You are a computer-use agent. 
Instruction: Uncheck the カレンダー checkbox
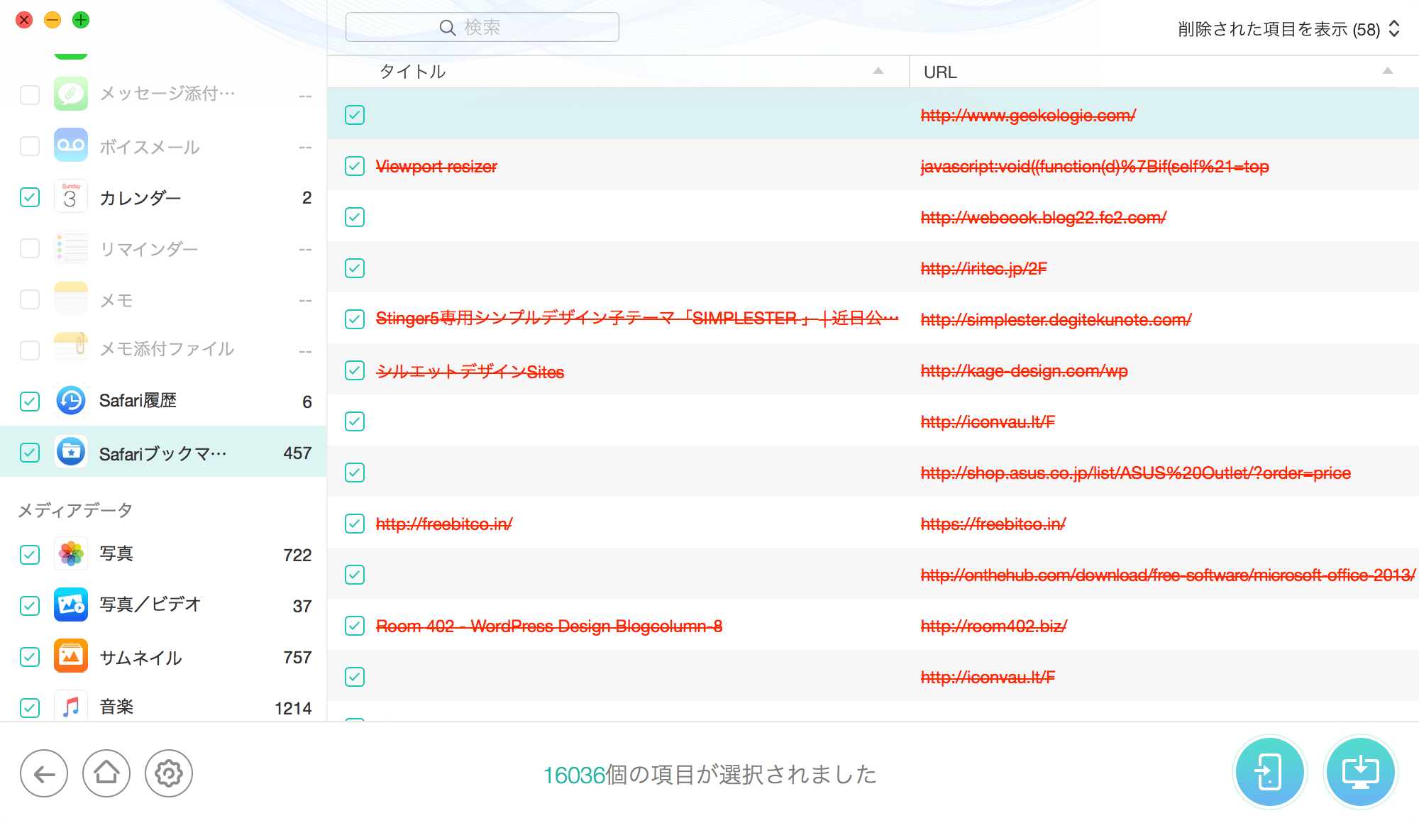[30, 197]
